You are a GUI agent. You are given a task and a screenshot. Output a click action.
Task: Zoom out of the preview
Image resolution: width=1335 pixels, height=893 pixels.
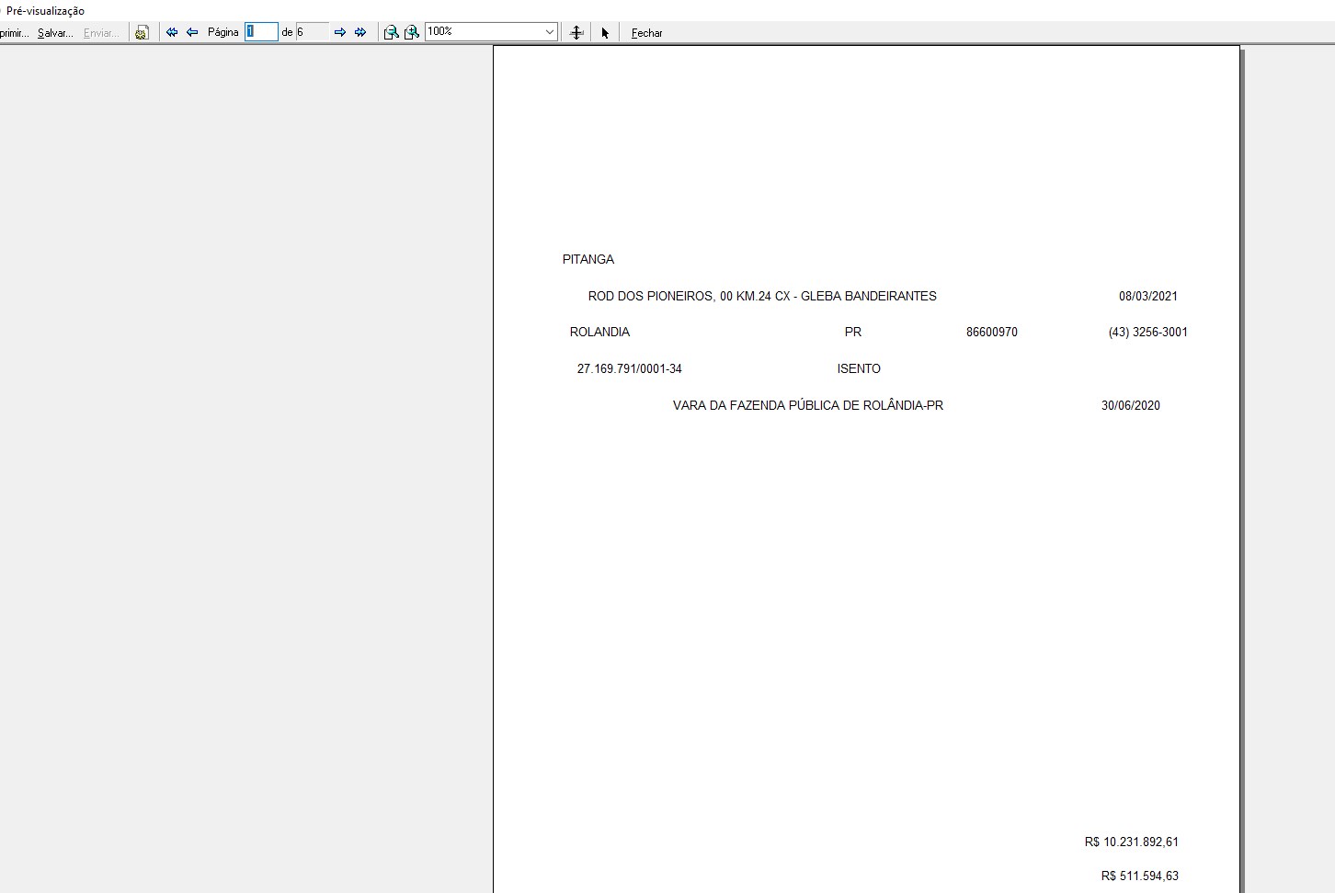(x=391, y=32)
